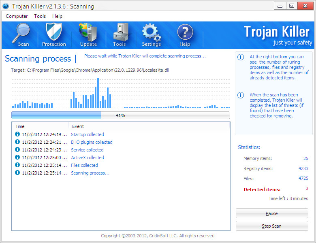Screen dimensions: 316x243
Task: Click the 'Scanning process' heading
Action: click(x=38, y=59)
